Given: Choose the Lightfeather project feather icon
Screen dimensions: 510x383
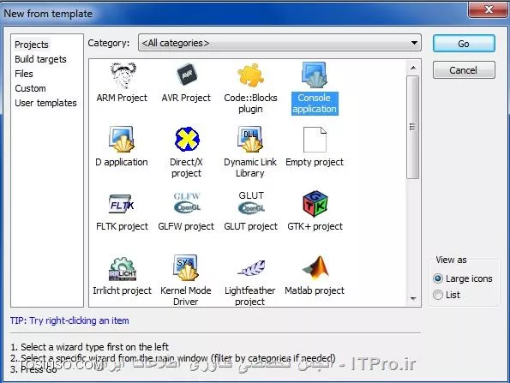Looking at the screenshot, I should tap(251, 268).
